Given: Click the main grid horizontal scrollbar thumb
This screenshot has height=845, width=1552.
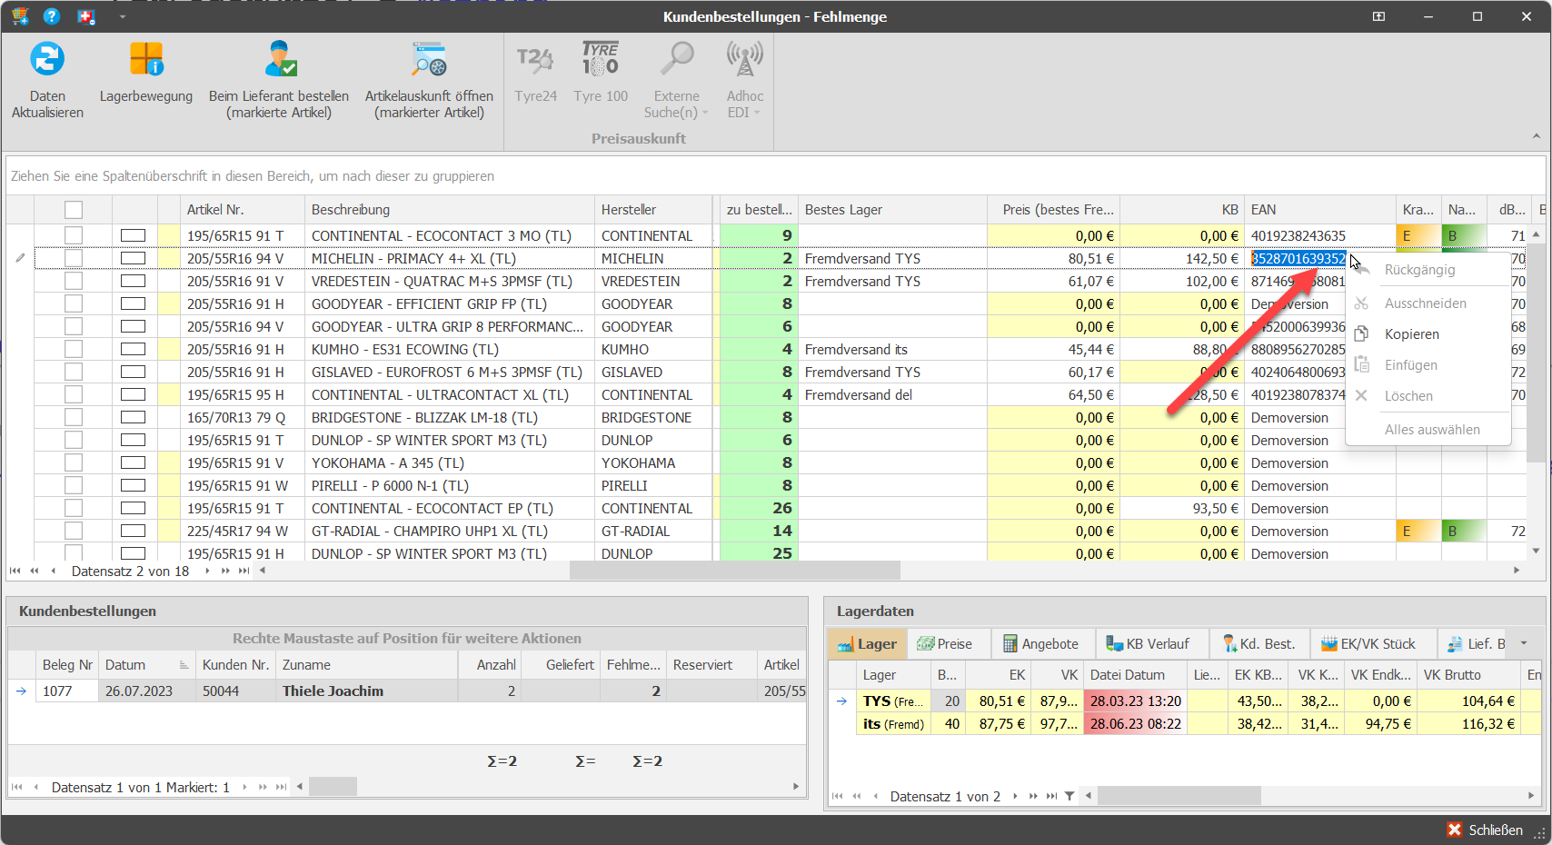Looking at the screenshot, I should coord(734,571).
